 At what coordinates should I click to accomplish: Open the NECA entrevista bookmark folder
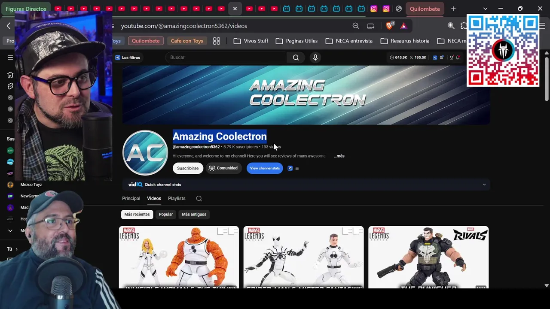click(x=349, y=41)
